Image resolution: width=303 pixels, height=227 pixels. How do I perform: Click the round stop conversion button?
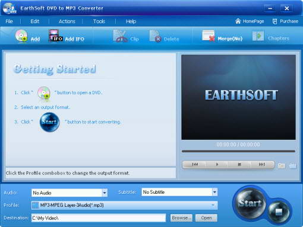click(279, 212)
